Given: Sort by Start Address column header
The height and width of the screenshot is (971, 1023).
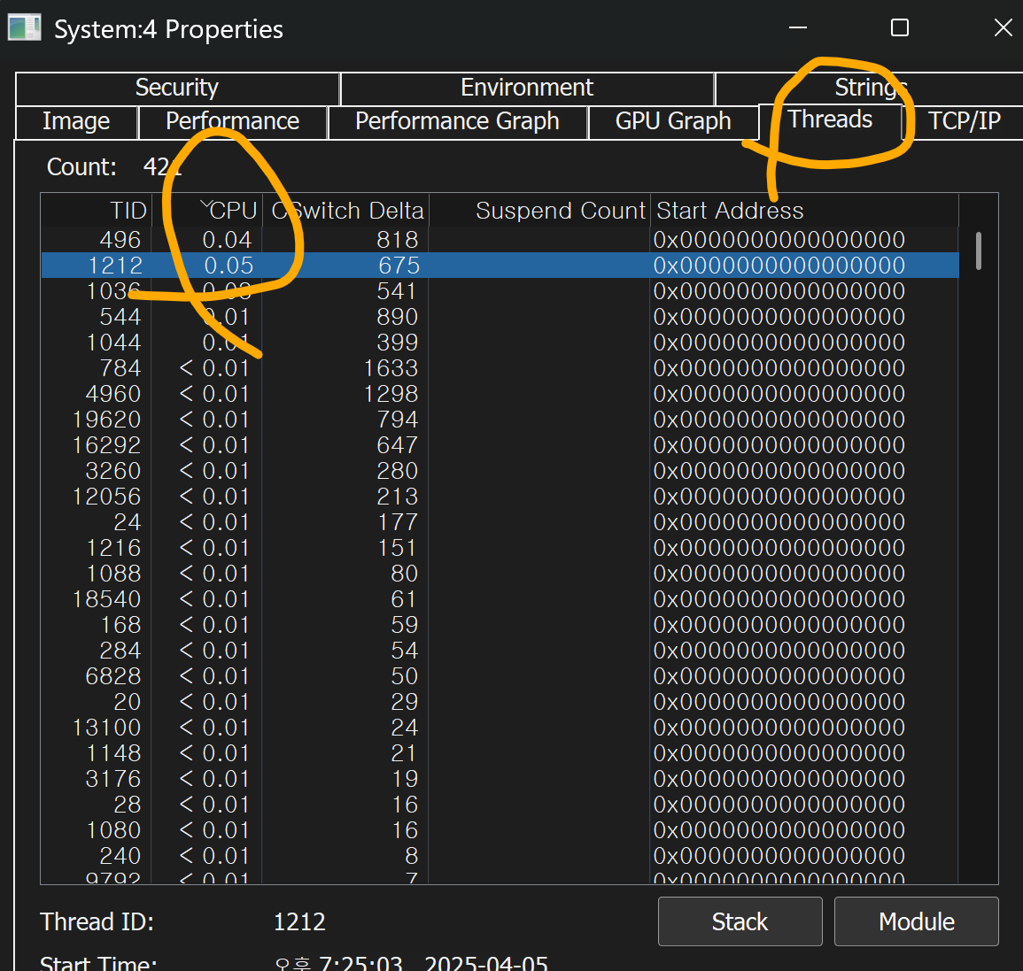Looking at the screenshot, I should tap(804, 211).
